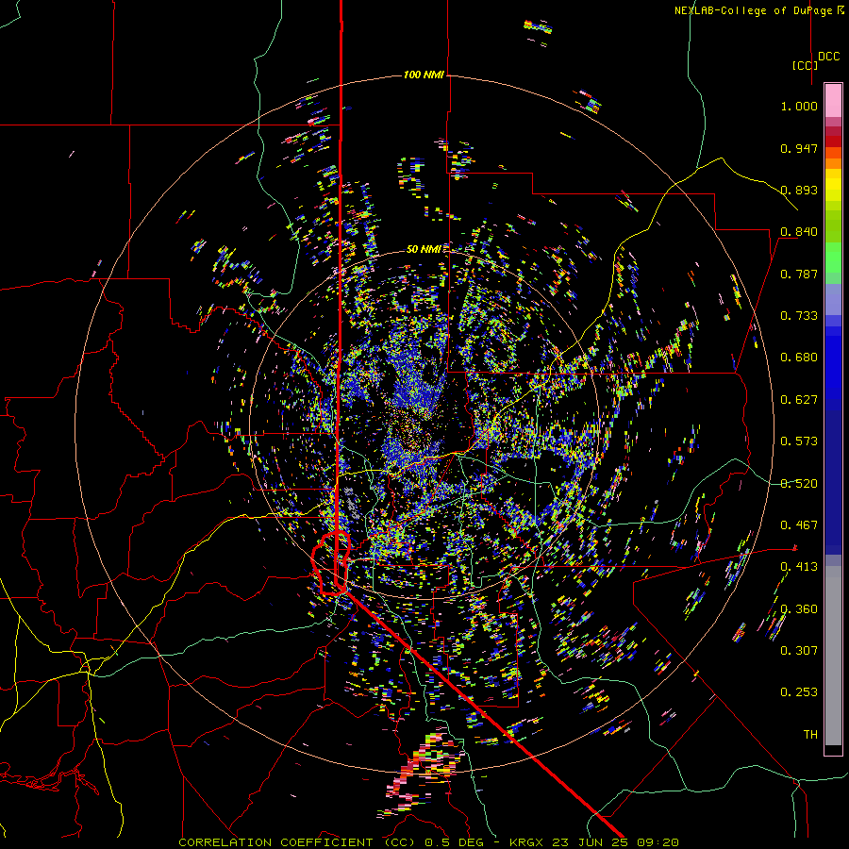Click the 0.840 scale value
This screenshot has height=849, width=849.
[x=799, y=232]
